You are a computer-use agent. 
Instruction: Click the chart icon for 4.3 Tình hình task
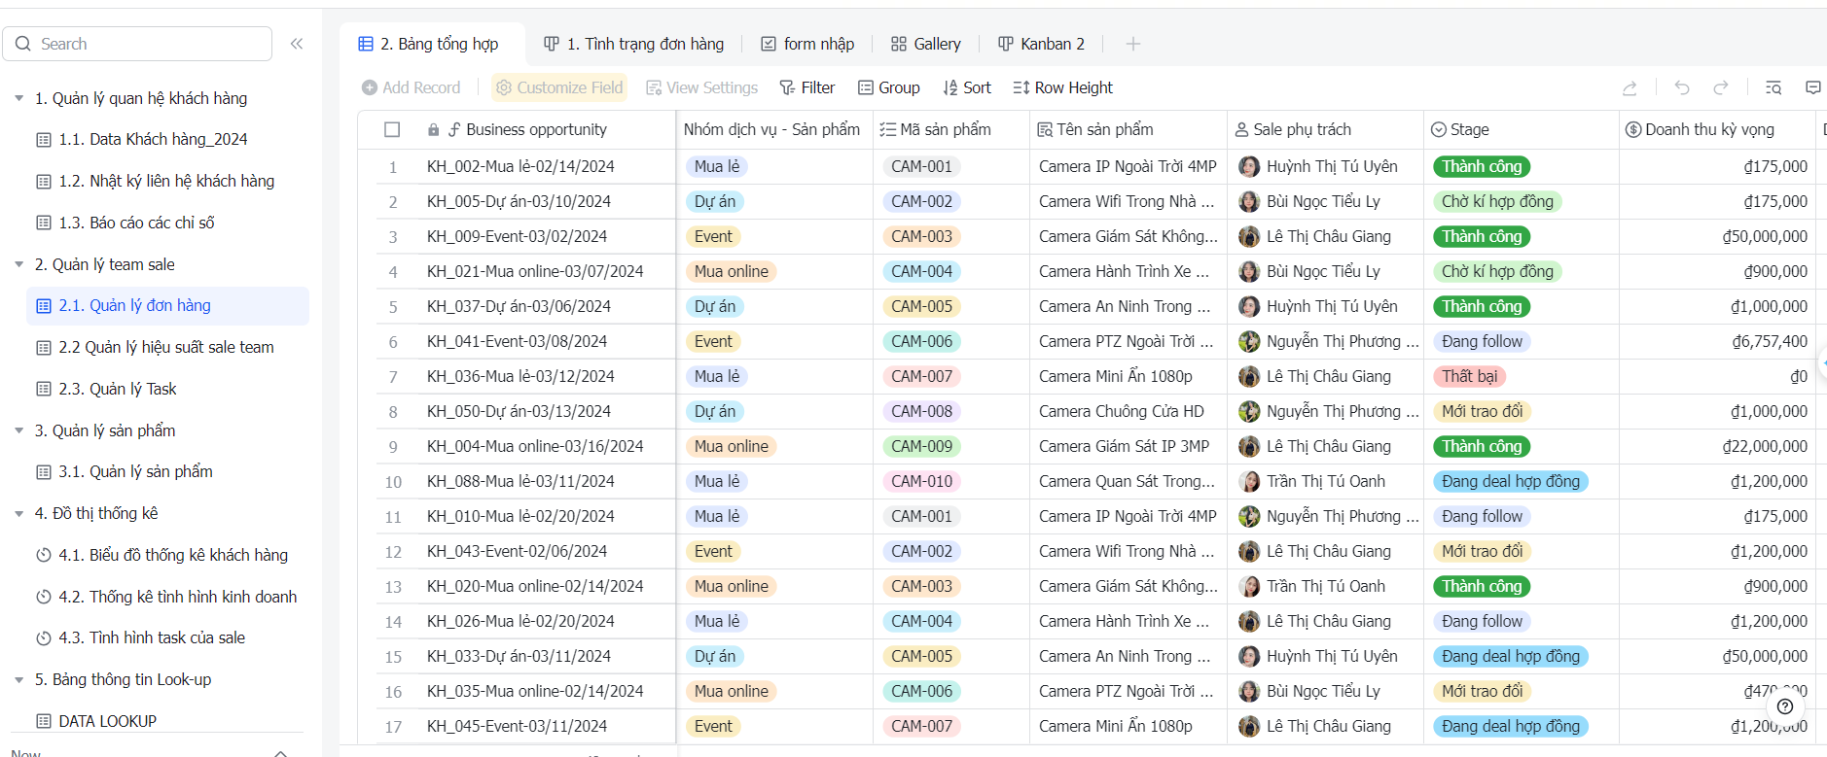(x=44, y=638)
